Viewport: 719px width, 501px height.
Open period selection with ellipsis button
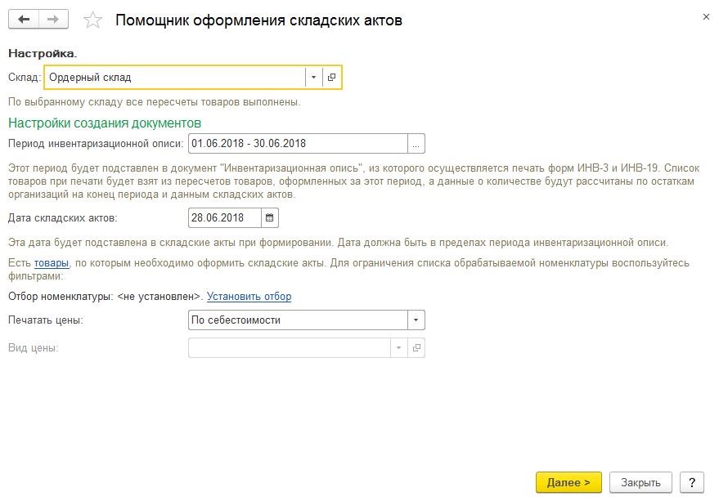[416, 144]
